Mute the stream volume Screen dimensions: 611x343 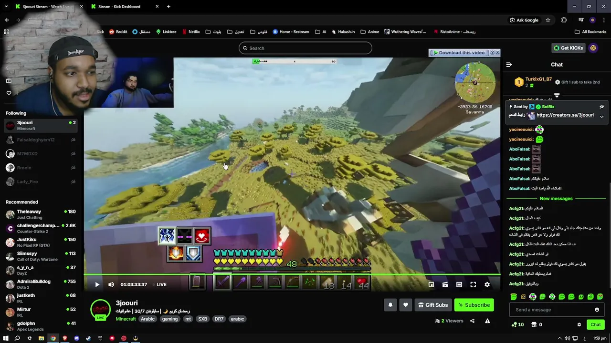coord(111,284)
